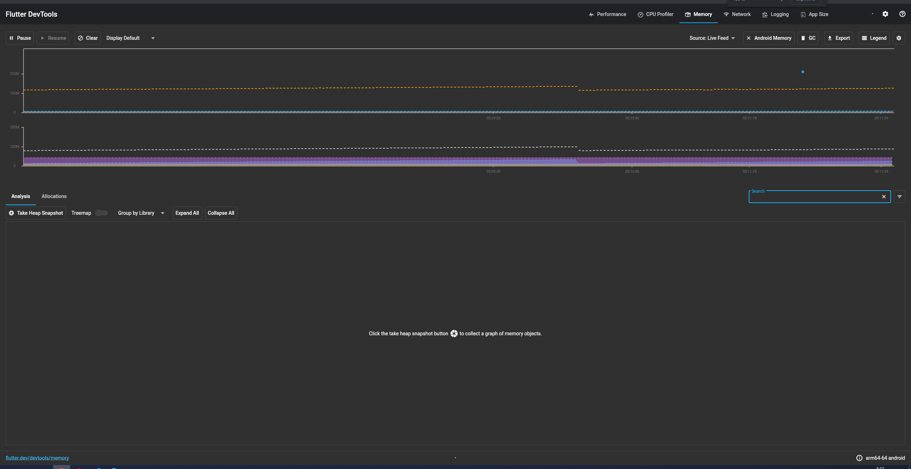
Task: Click the Expand All button
Action: click(x=187, y=213)
